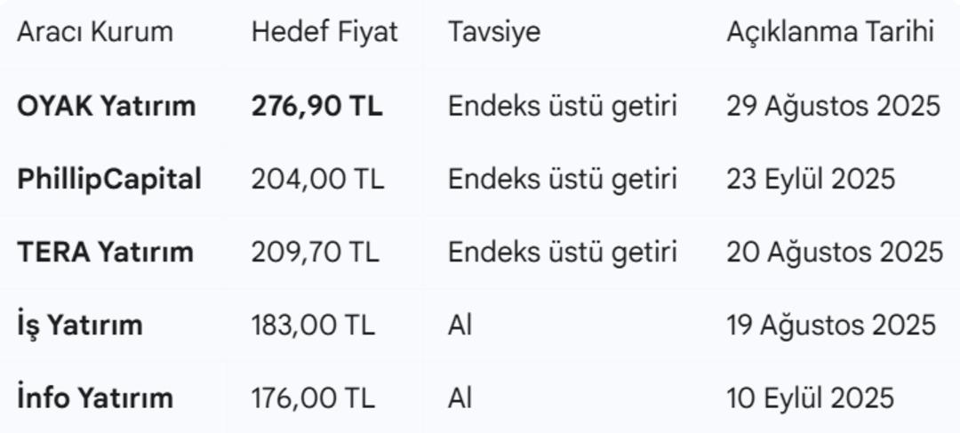Click the 204,00 TL price cell

click(317, 180)
